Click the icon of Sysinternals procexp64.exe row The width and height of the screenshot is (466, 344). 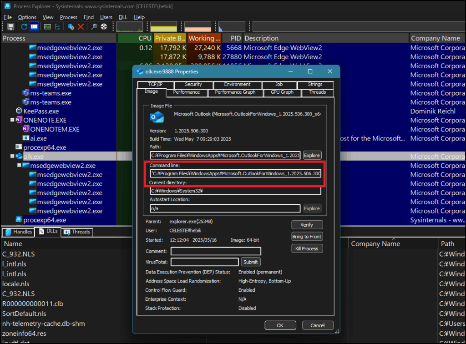pyautogui.click(x=19, y=220)
